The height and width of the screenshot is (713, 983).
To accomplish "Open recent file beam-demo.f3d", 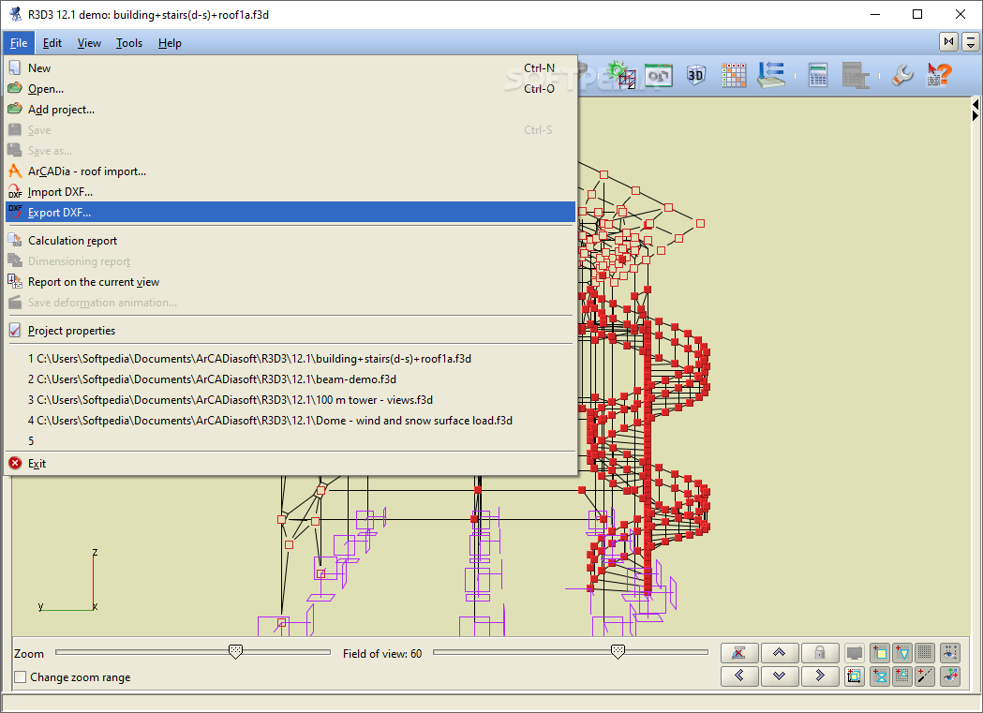I will [290, 379].
